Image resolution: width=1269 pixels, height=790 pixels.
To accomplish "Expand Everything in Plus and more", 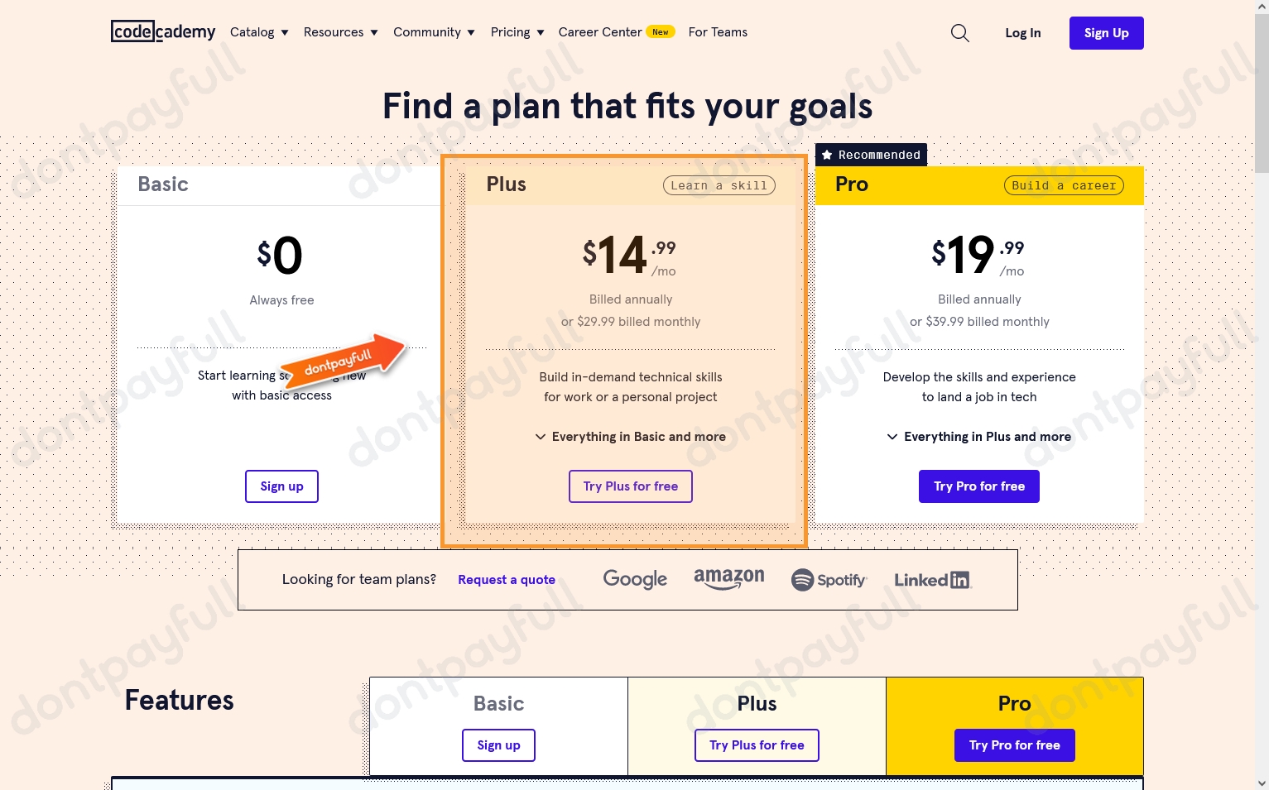I will (978, 437).
